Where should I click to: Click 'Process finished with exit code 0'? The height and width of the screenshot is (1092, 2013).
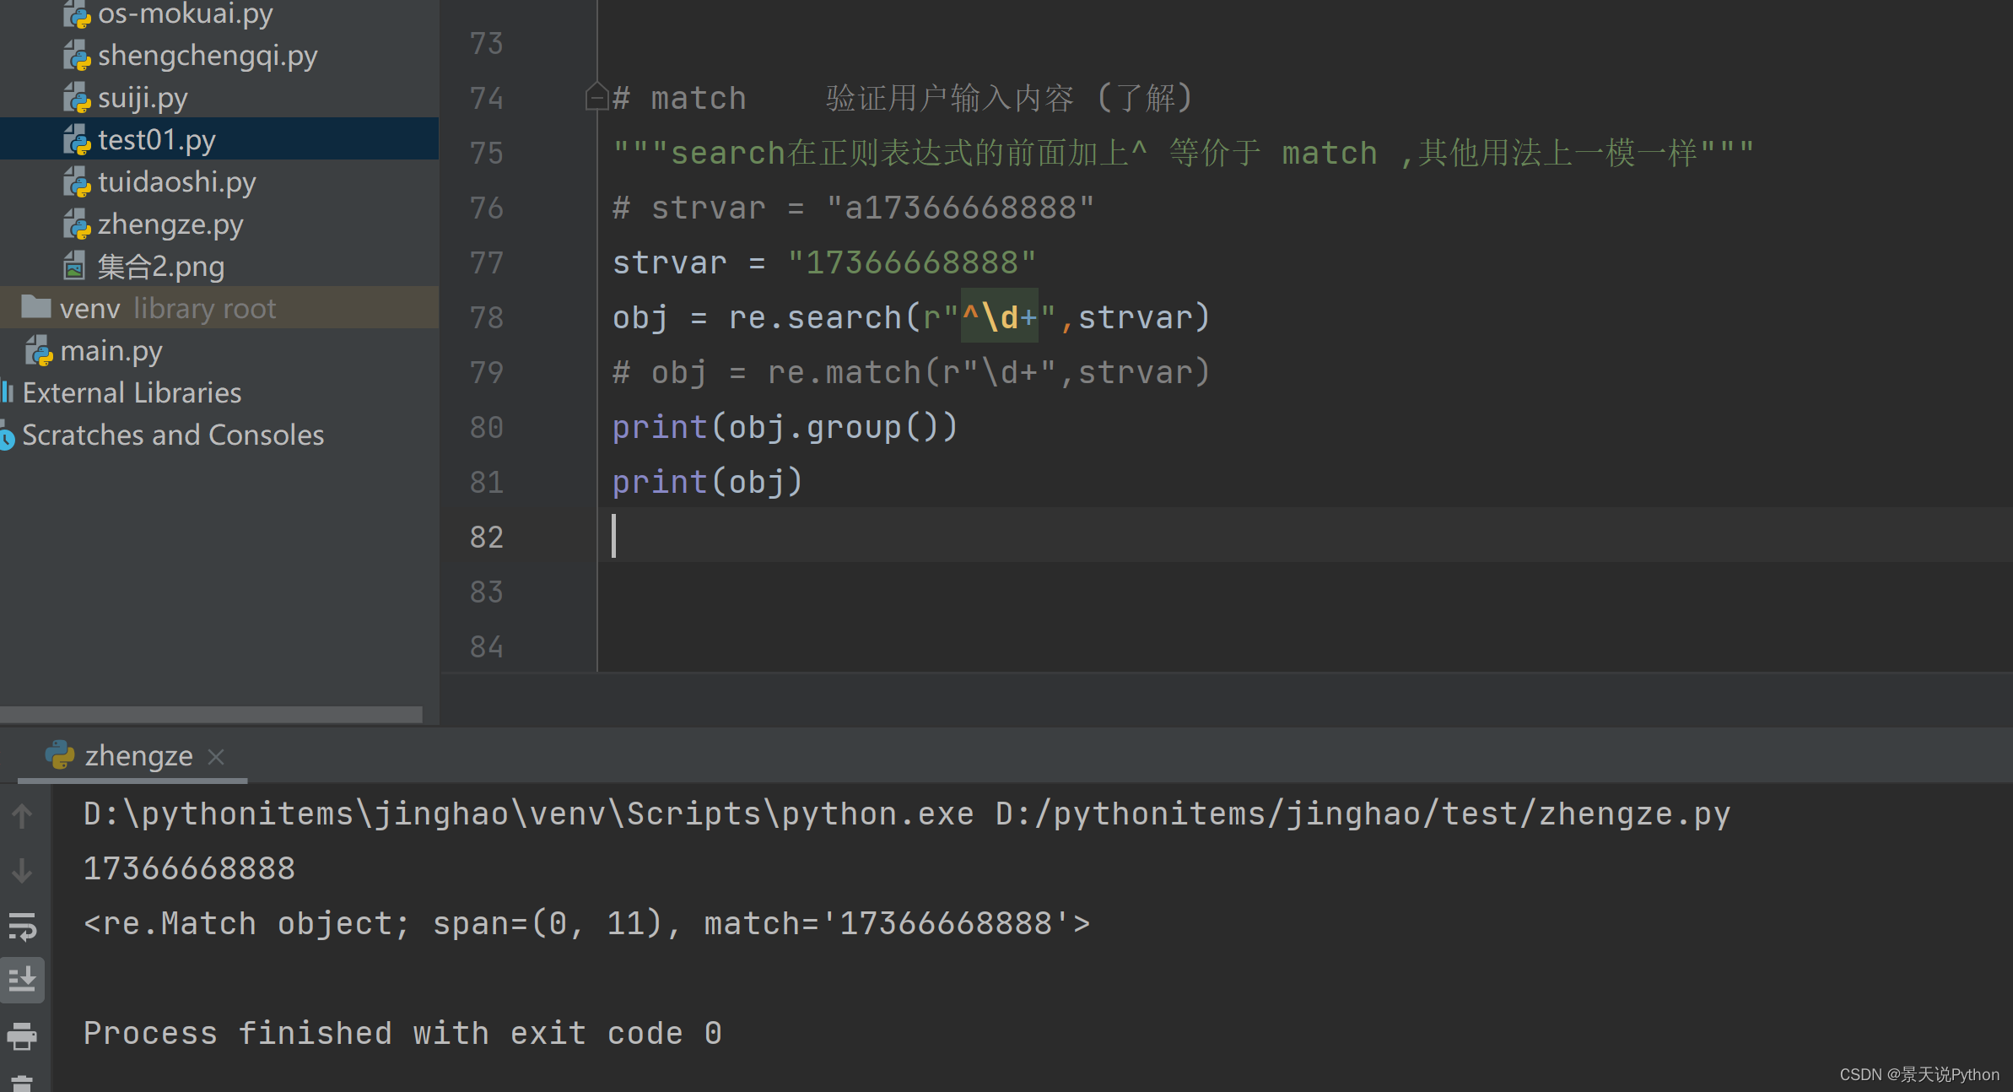click(403, 1033)
